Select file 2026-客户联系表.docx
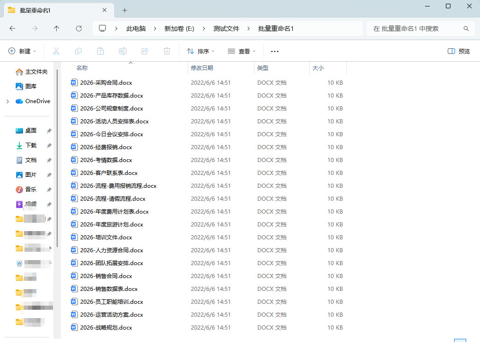Image resolution: width=480 pixels, height=342 pixels. tap(109, 173)
